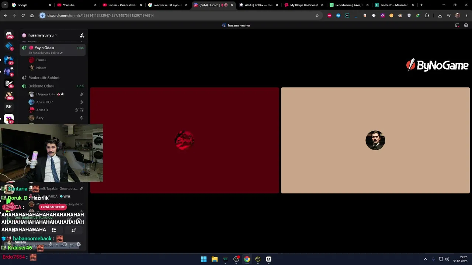This screenshot has width=472, height=265.
Task: Open the BK server icon
Action: [x=9, y=107]
